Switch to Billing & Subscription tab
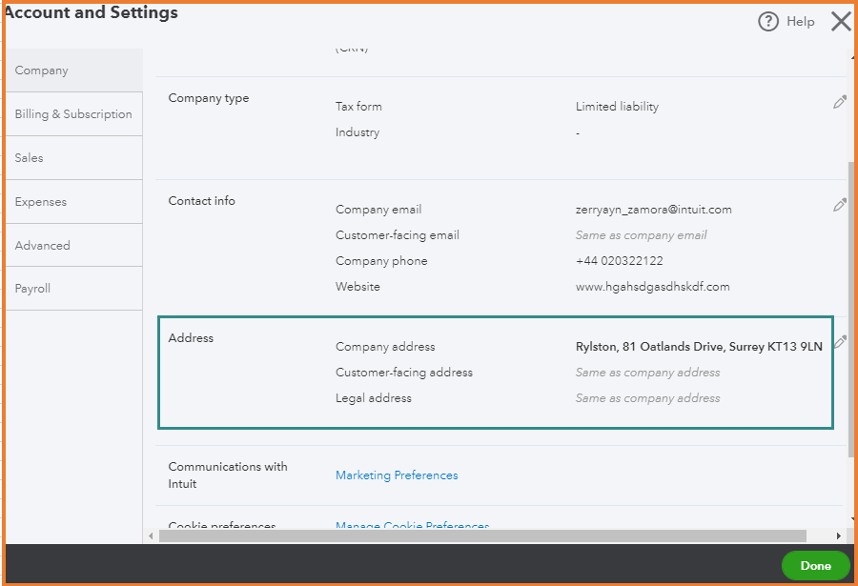This screenshot has width=858, height=586. [73, 114]
